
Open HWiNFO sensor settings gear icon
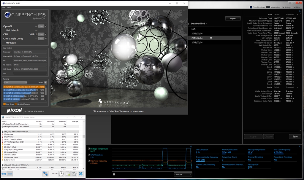click(x=74, y=174)
